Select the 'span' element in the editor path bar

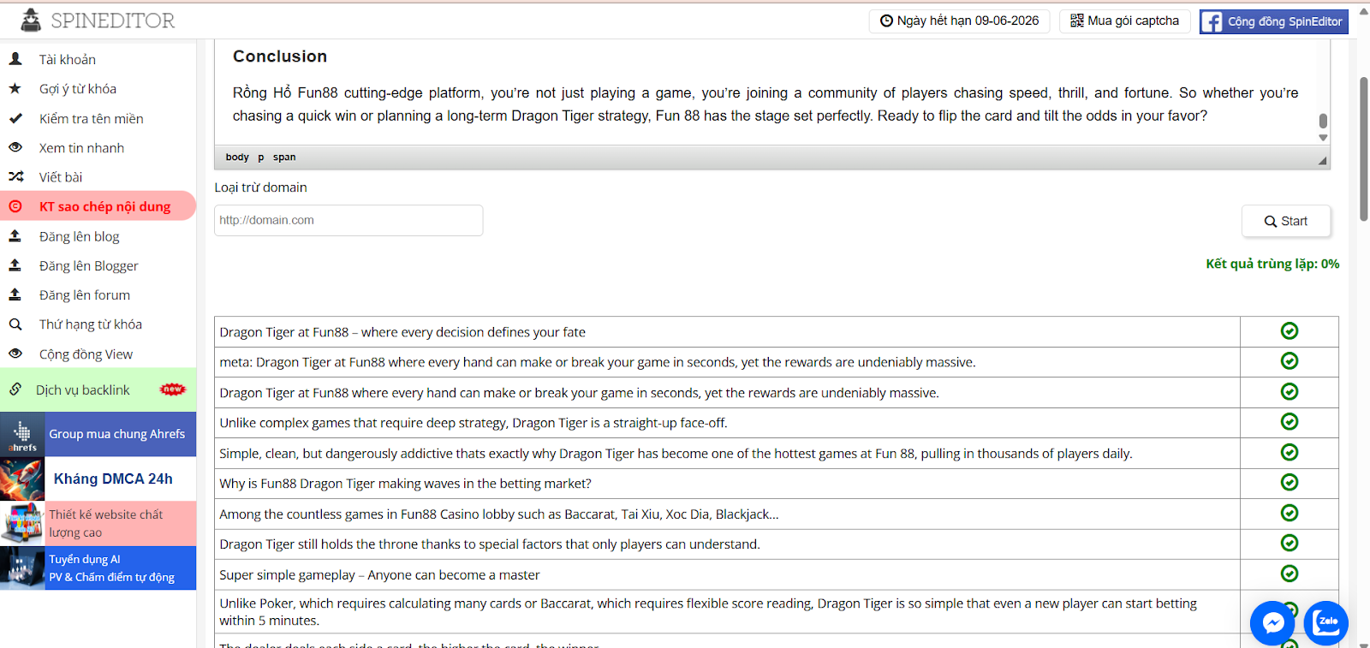point(284,157)
